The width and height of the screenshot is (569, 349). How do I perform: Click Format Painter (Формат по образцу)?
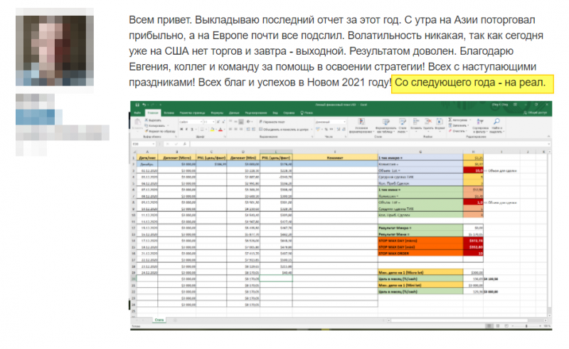(159, 131)
